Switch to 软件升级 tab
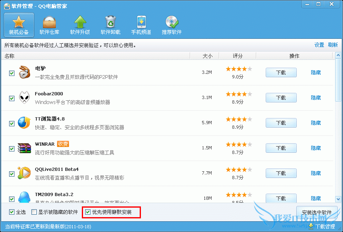The image size is (343, 232). coord(80,25)
